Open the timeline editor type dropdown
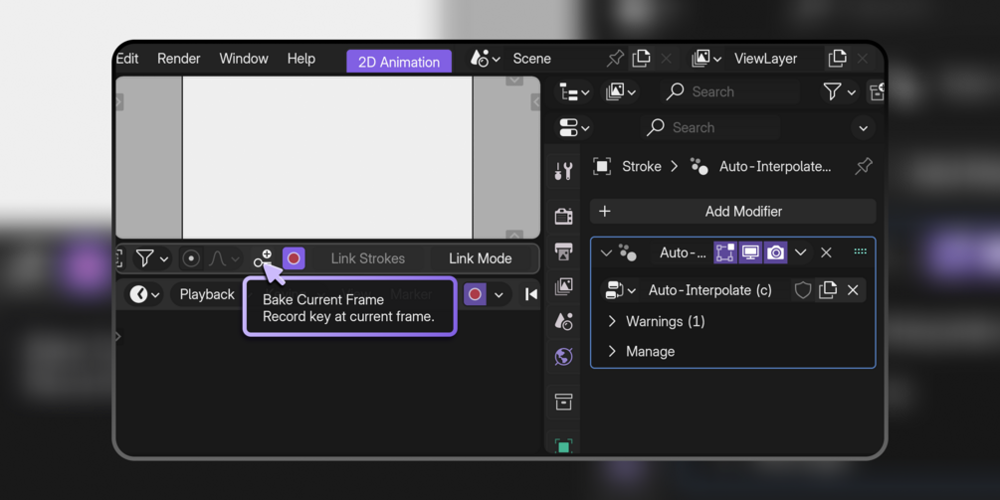The width and height of the screenshot is (1000, 500). 144,294
